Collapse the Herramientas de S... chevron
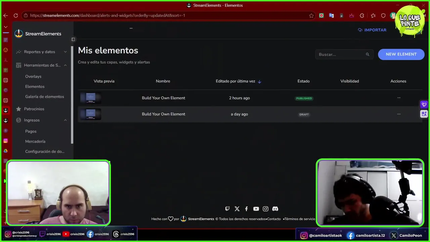This screenshot has height=242, width=430. click(66, 65)
